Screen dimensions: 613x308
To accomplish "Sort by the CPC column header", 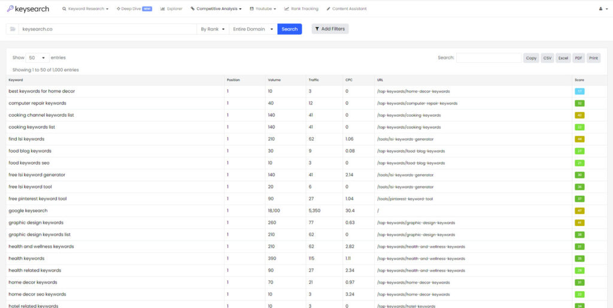I will [x=359, y=80].
